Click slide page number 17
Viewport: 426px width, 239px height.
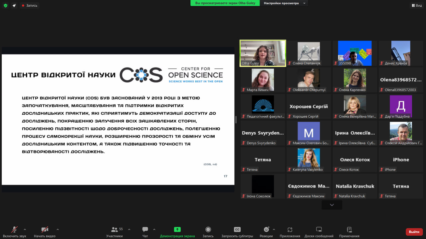(225, 176)
